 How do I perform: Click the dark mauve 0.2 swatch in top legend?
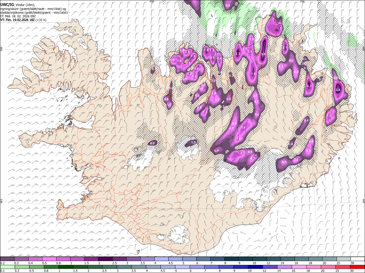7,259
